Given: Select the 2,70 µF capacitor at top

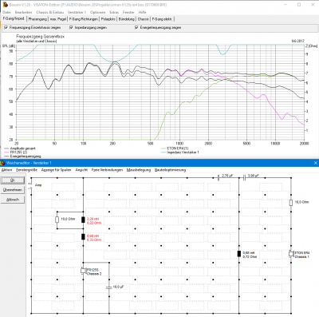Looking at the screenshot, I should point(219,177).
